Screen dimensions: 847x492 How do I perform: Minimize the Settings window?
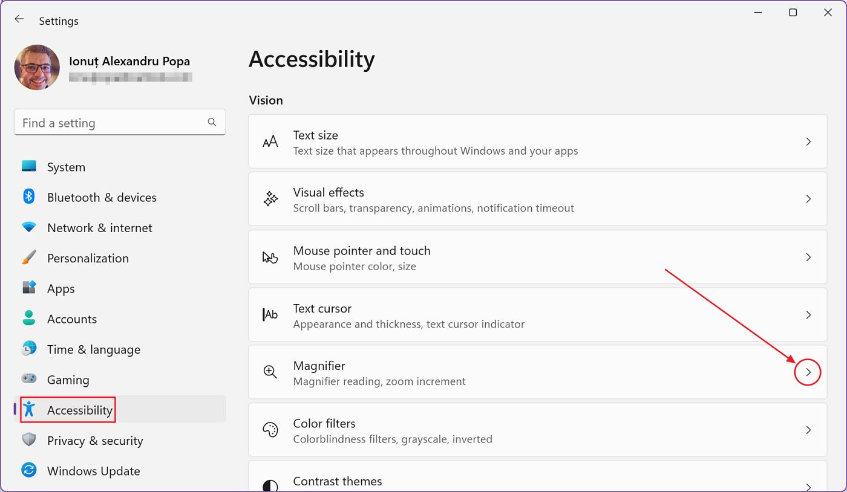point(758,12)
